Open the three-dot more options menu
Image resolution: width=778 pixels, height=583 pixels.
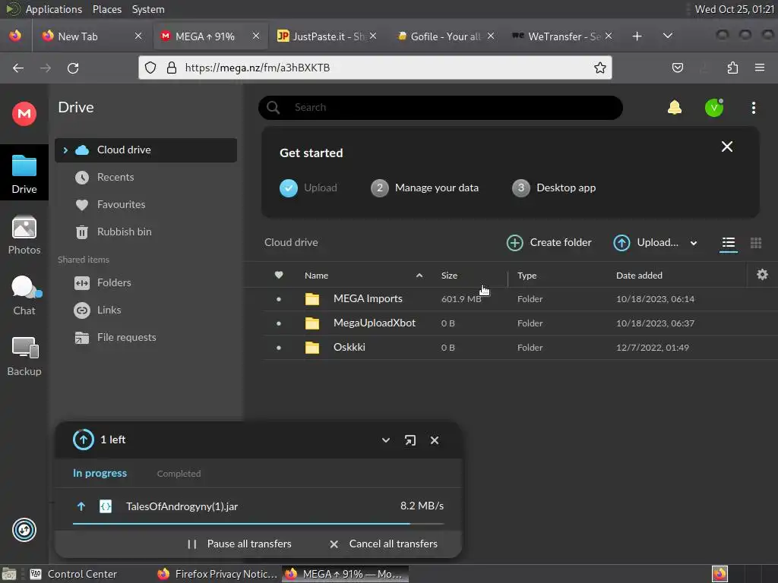[x=753, y=108]
